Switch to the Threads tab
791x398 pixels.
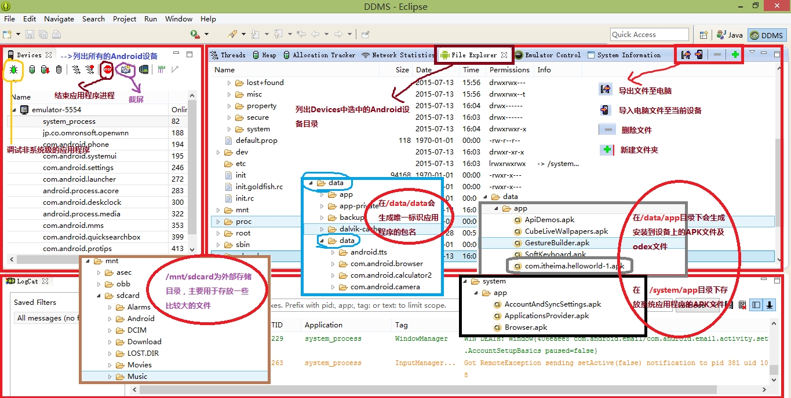click(x=227, y=55)
